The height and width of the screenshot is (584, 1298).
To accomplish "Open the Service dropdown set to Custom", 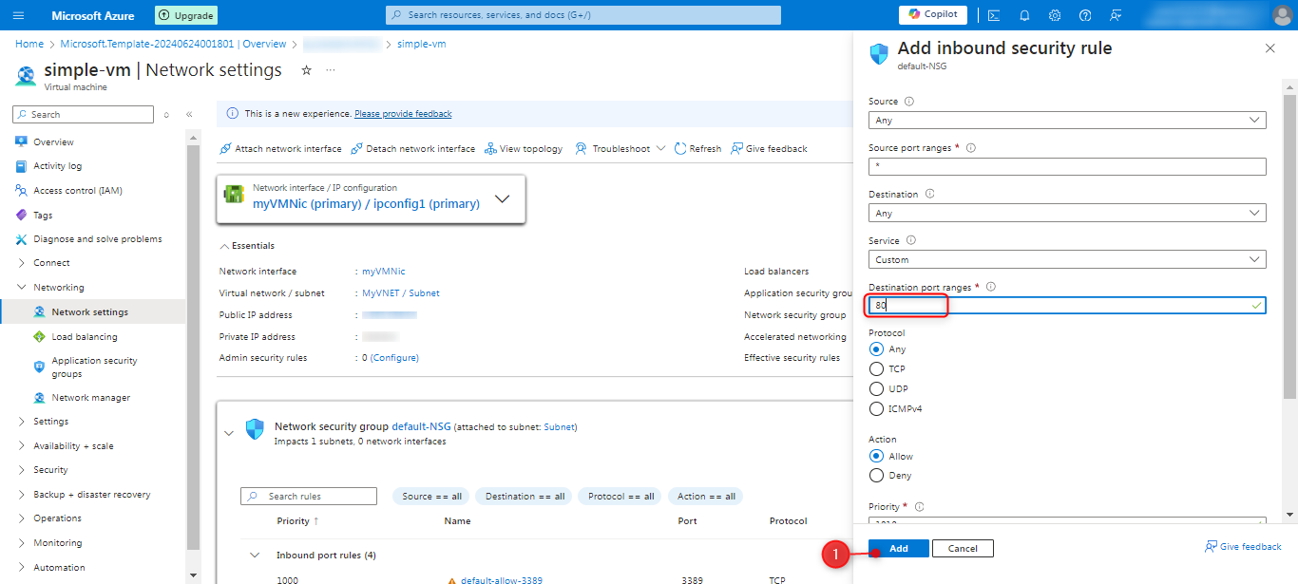I will tap(1066, 260).
